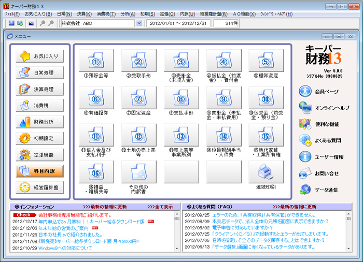The image size is (363, 262).
Task: Click the 決算処理 sidebar button
Action: click(39, 89)
